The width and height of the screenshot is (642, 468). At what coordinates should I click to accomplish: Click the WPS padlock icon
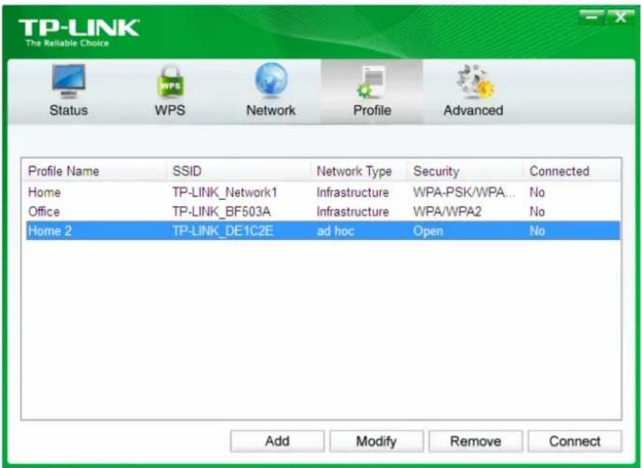(171, 82)
